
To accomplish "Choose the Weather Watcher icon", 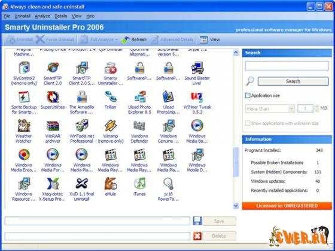I will click(x=24, y=126).
